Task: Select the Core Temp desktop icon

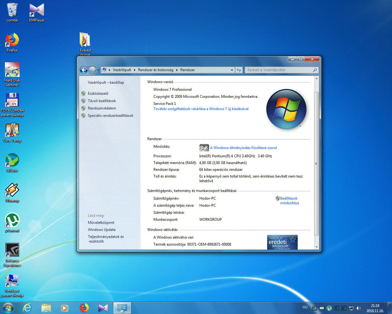Action: 12,133
